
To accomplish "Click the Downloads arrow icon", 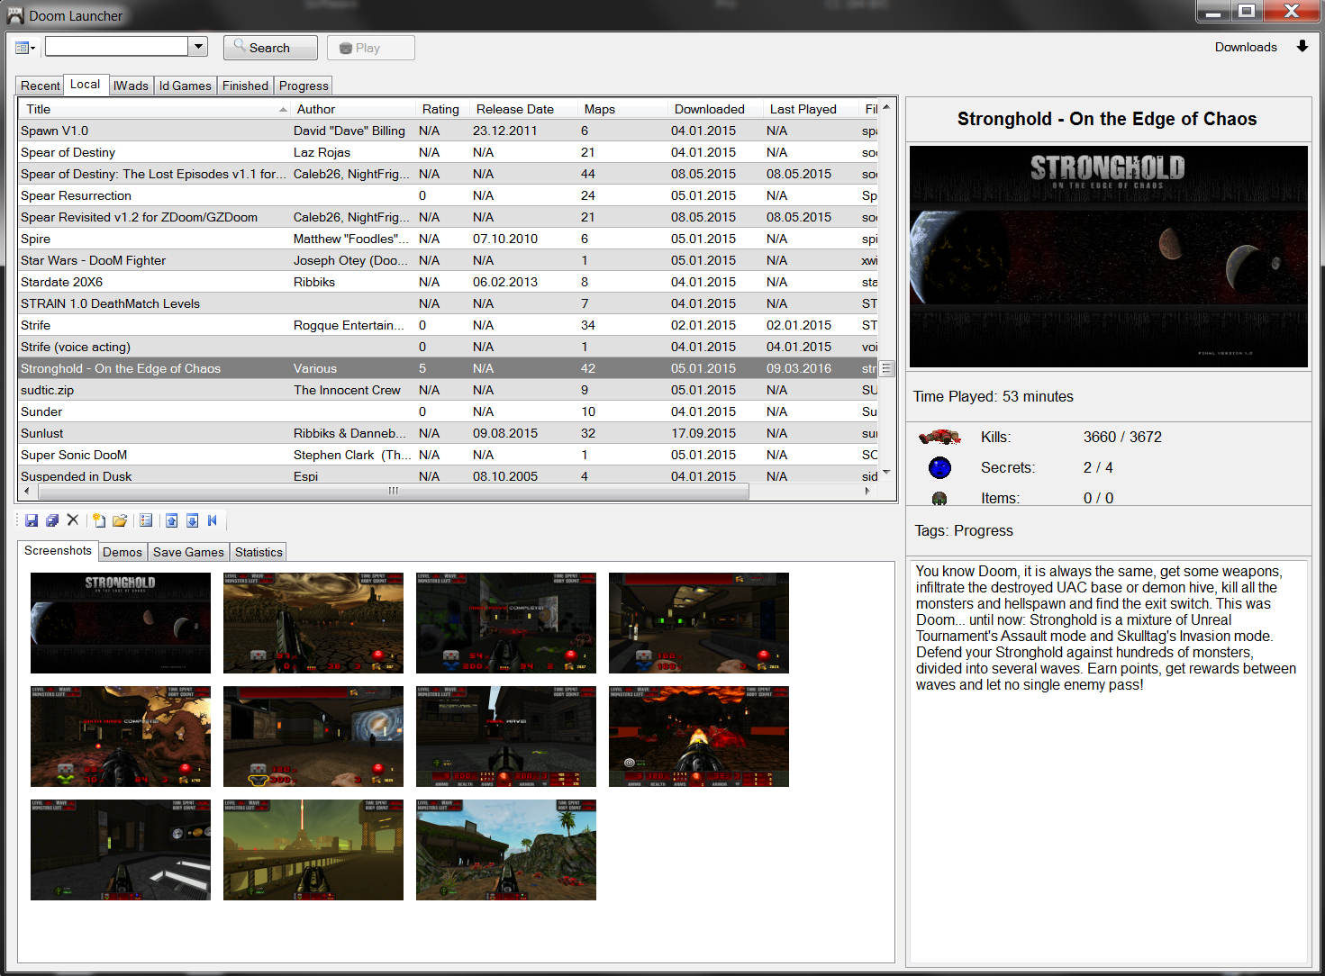I will tap(1302, 47).
